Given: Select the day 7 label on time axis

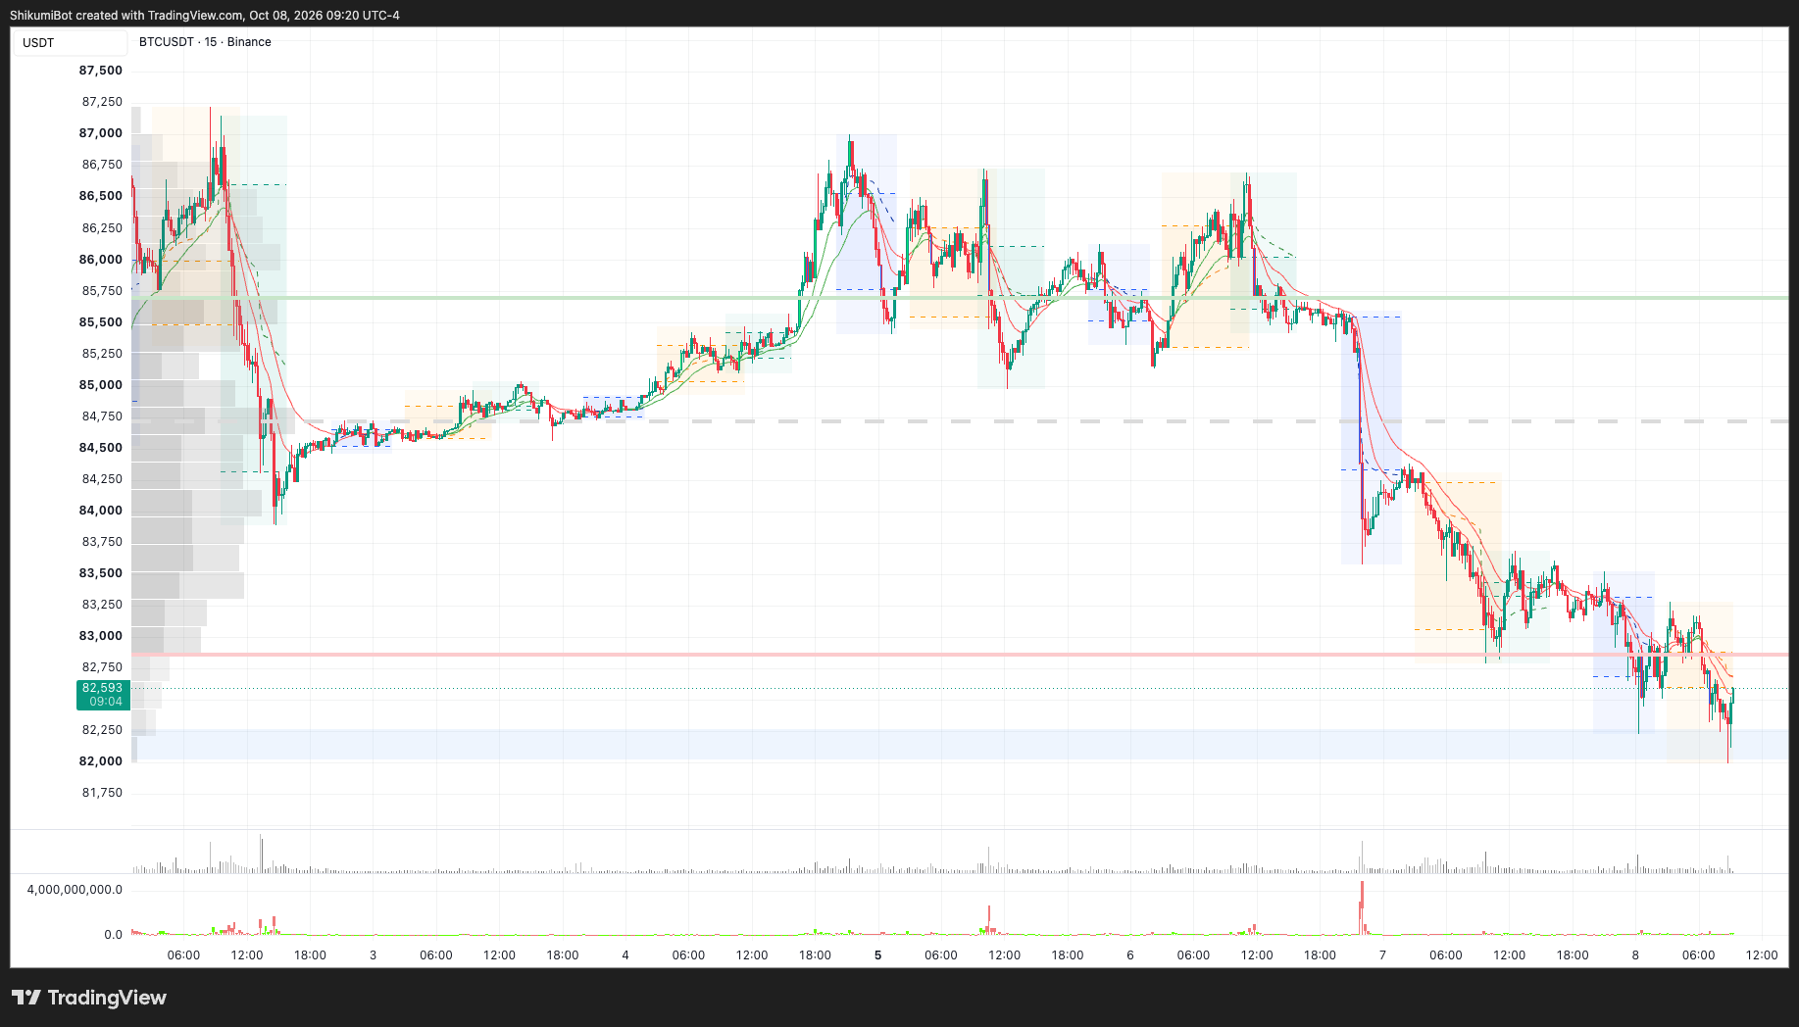Looking at the screenshot, I should click(1383, 955).
